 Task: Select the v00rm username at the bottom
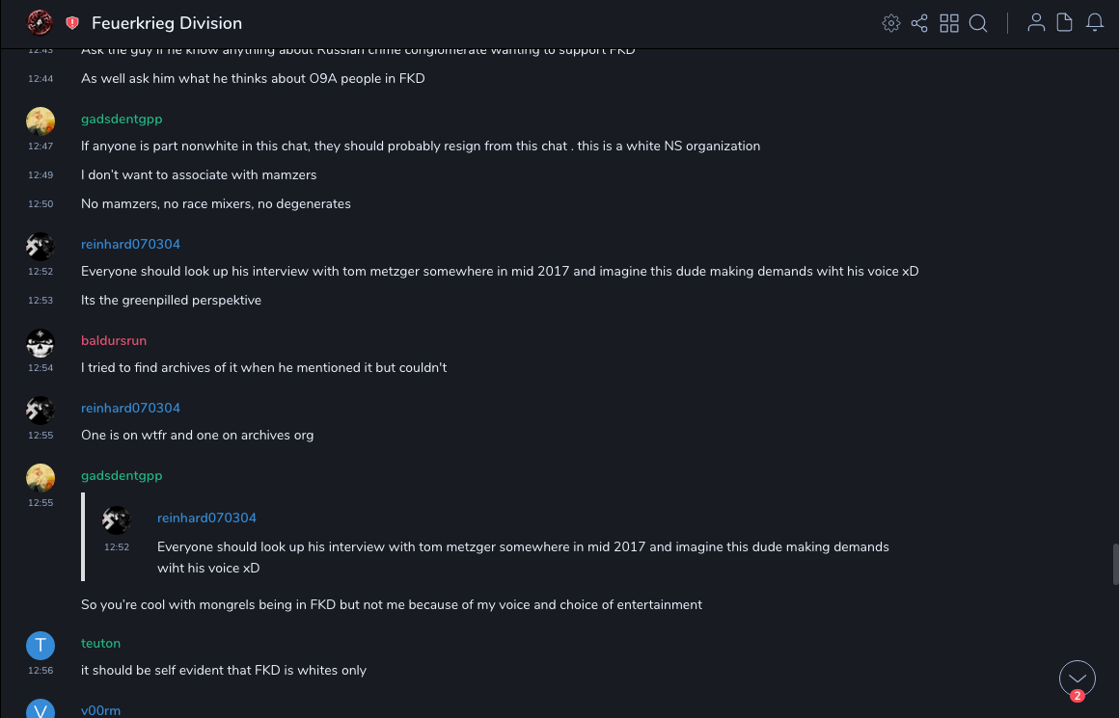100,711
